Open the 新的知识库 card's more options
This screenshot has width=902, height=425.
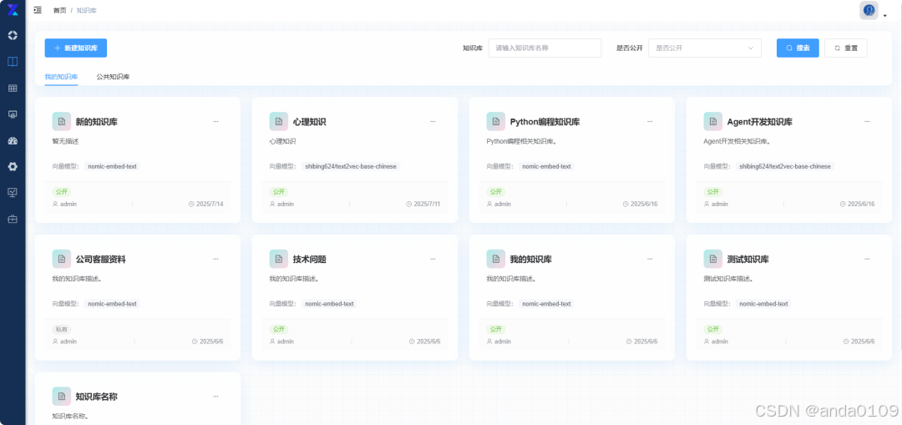[x=215, y=121]
